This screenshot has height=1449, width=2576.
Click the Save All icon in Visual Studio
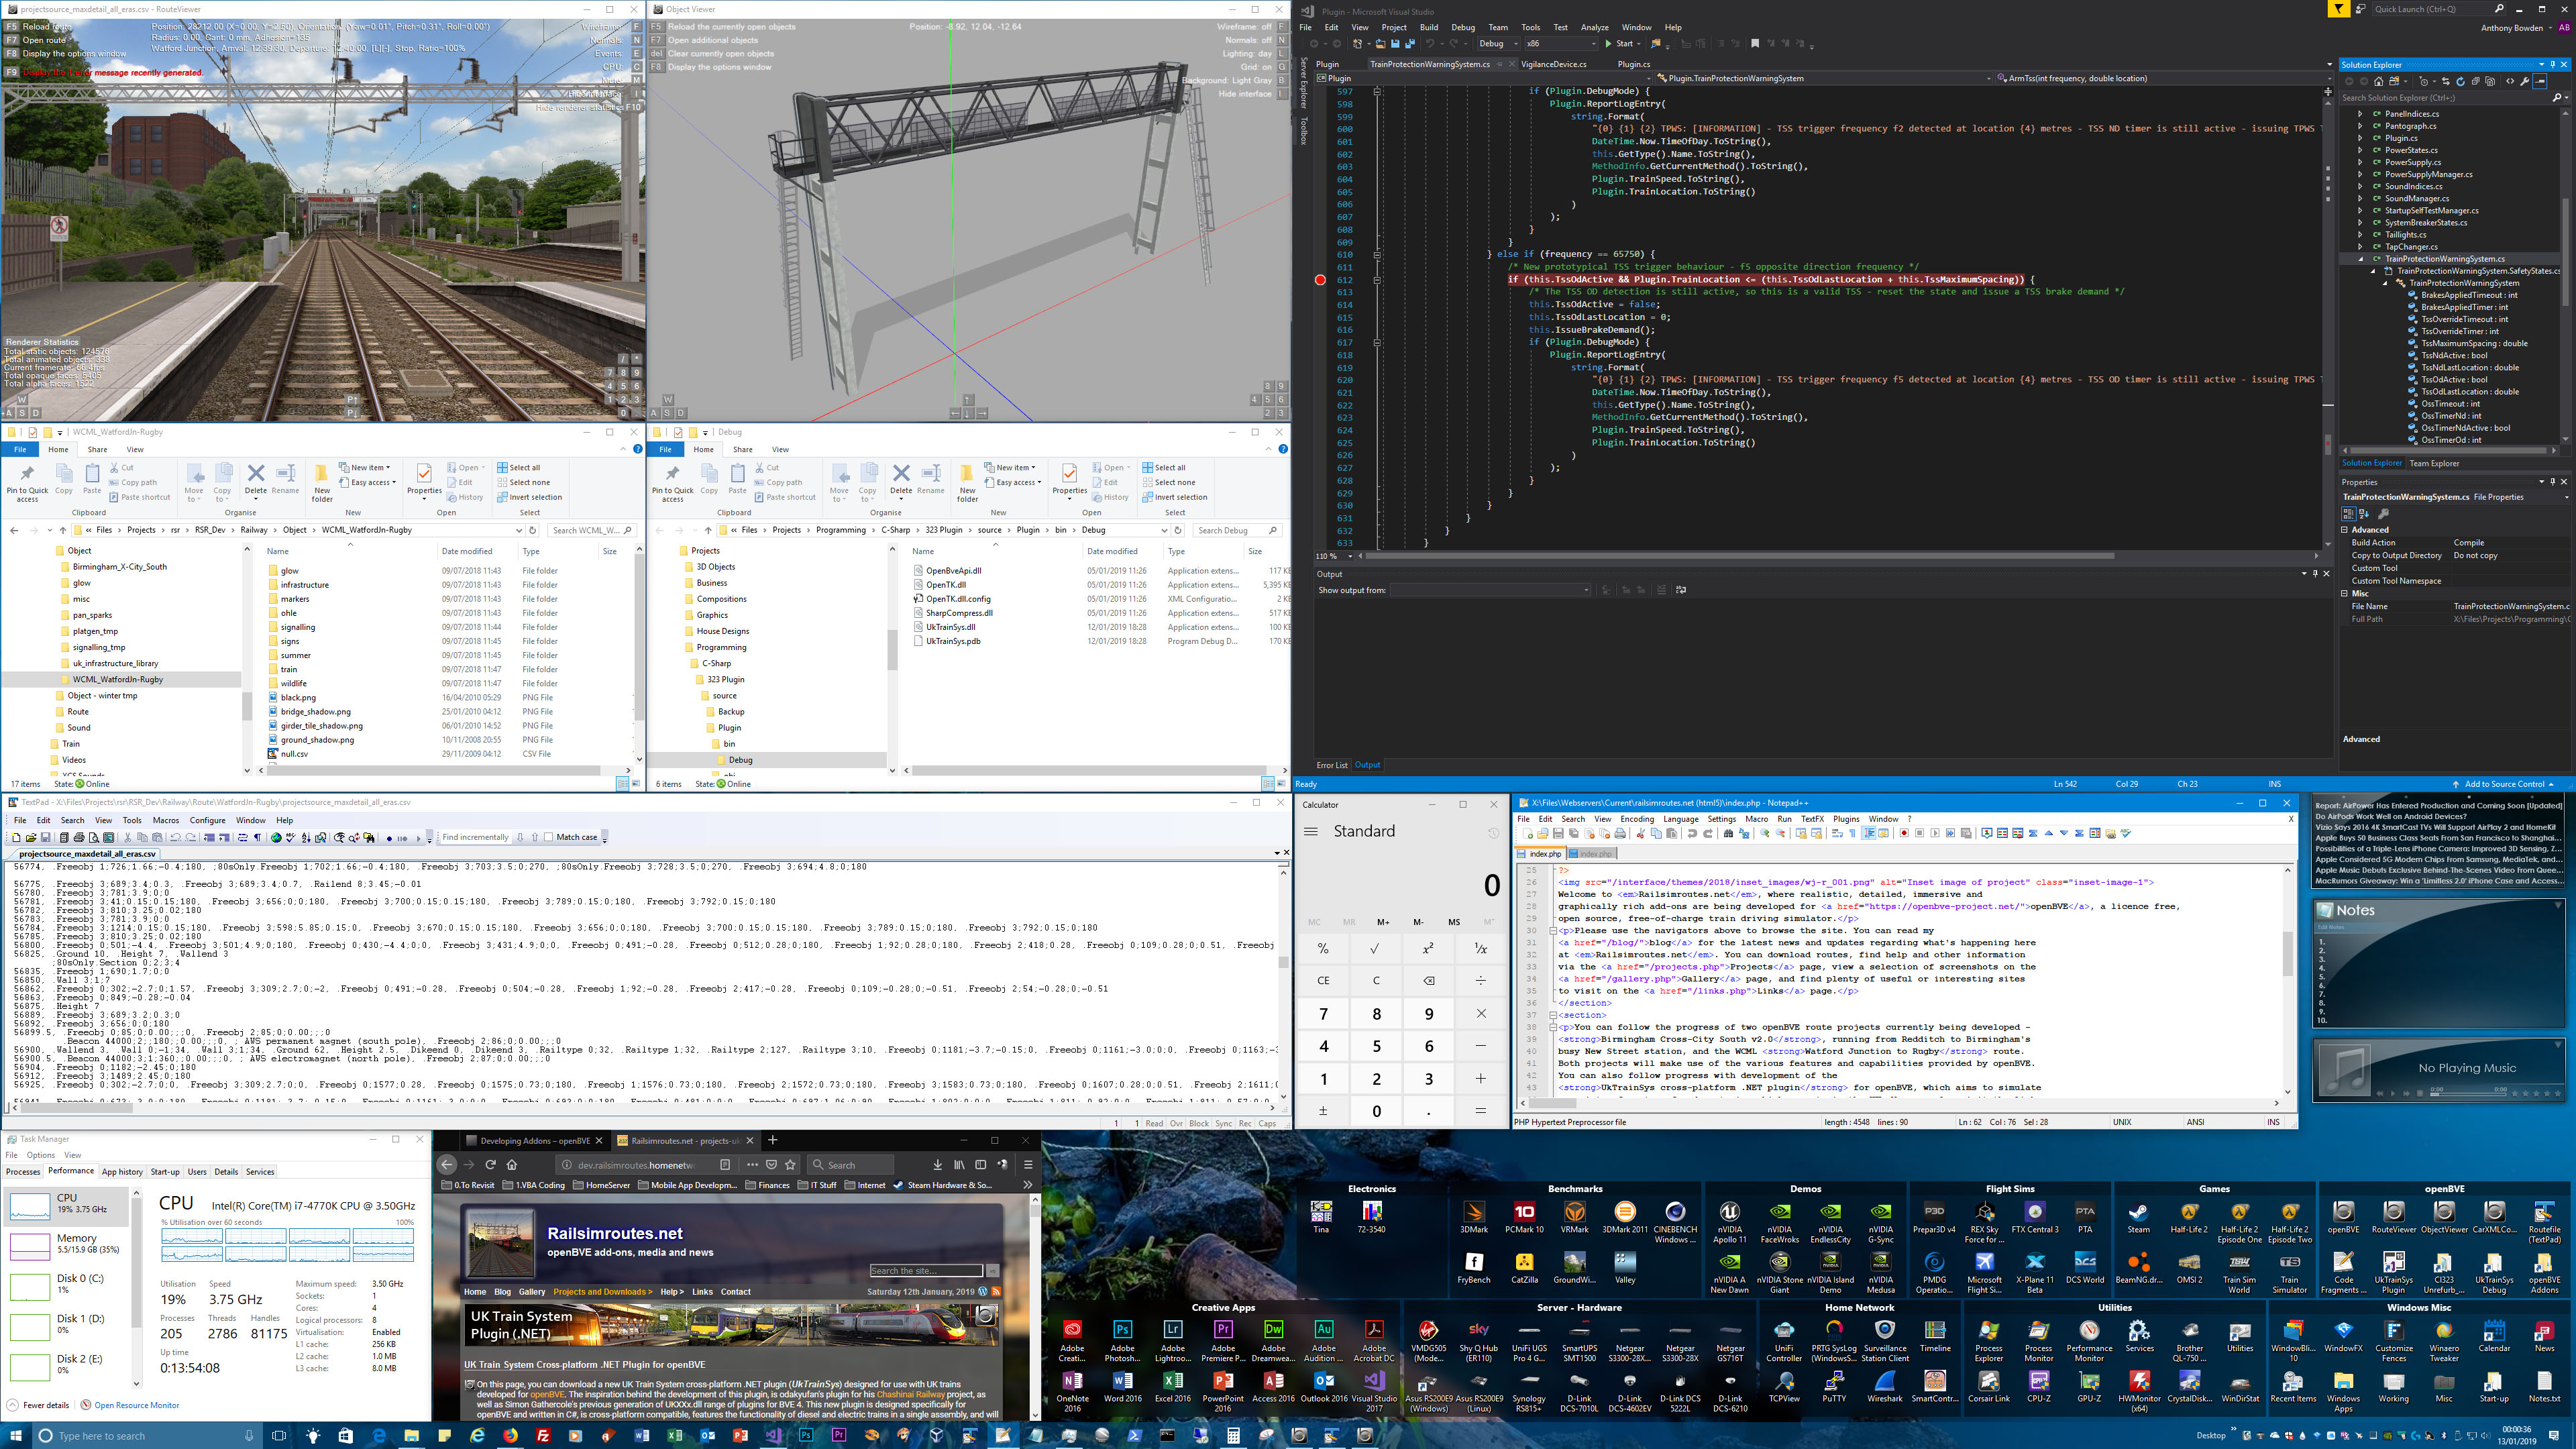[1410, 44]
